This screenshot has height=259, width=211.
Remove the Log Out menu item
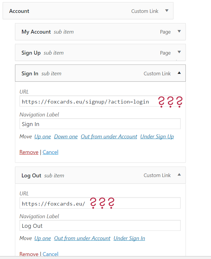click(29, 254)
